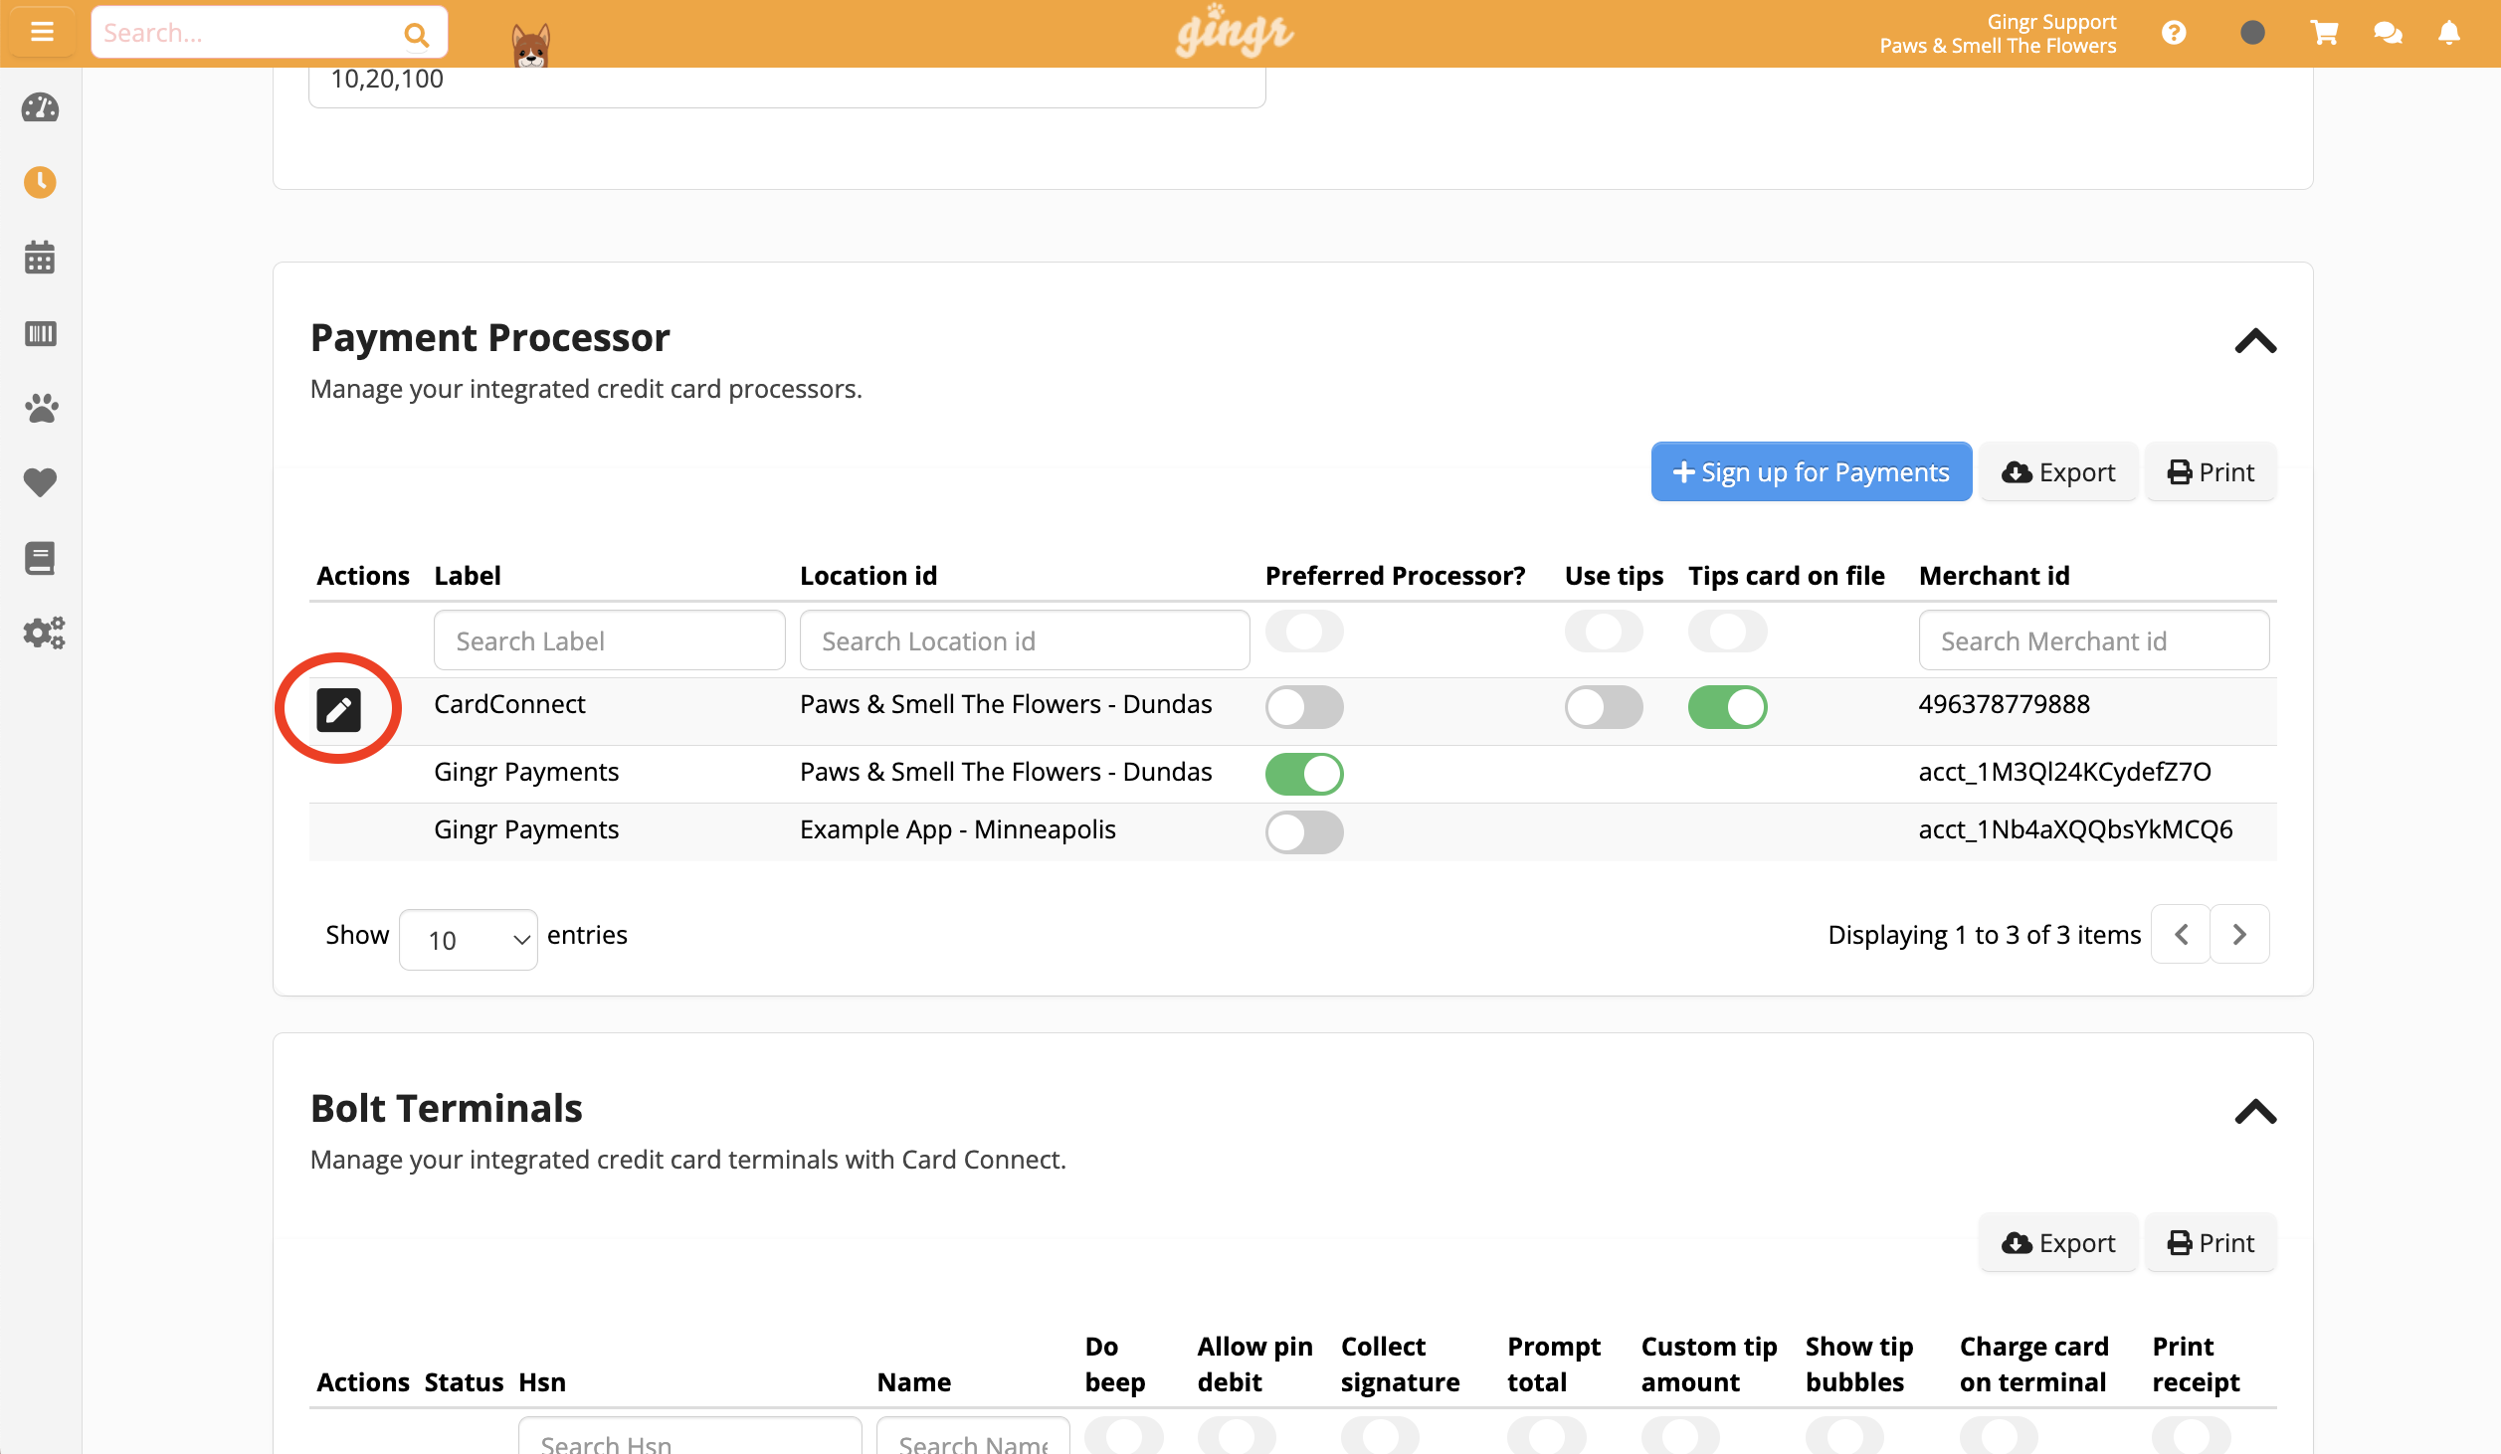
Task: Select the CardConnect label cell
Action: 509,704
